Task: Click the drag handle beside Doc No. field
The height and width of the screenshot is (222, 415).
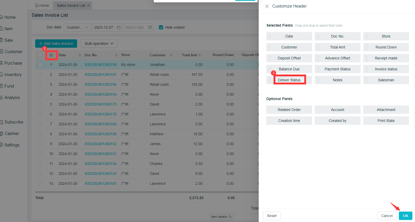Action: click(x=318, y=36)
